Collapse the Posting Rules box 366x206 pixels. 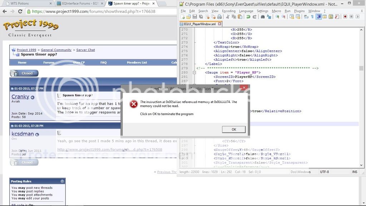62,181
